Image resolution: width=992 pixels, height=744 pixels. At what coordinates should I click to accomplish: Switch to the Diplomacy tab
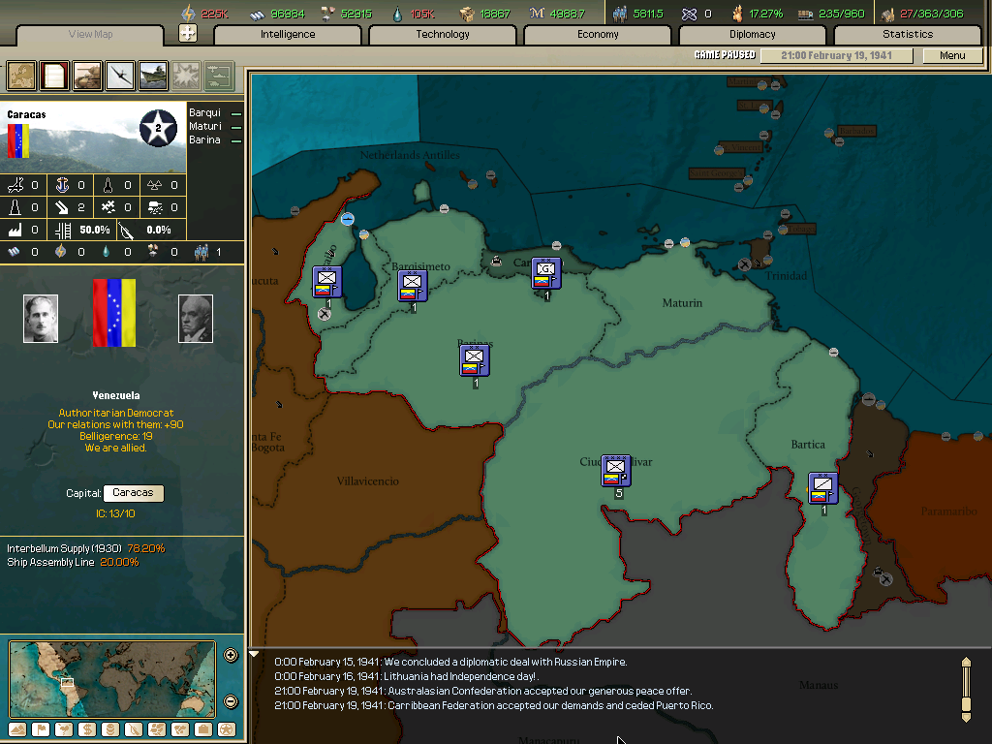pos(755,34)
